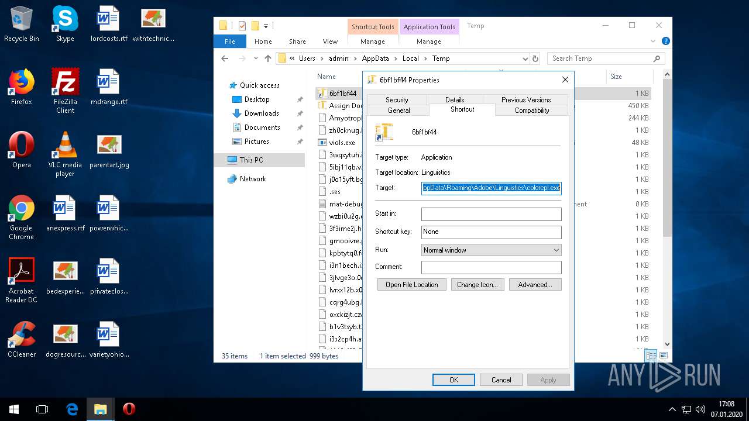This screenshot has height=421, width=749.
Task: Select anexpress.rtf on the desktop
Action: point(65,214)
